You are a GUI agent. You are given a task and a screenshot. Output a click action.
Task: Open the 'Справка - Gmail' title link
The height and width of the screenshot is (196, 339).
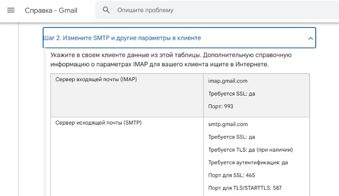(51, 10)
